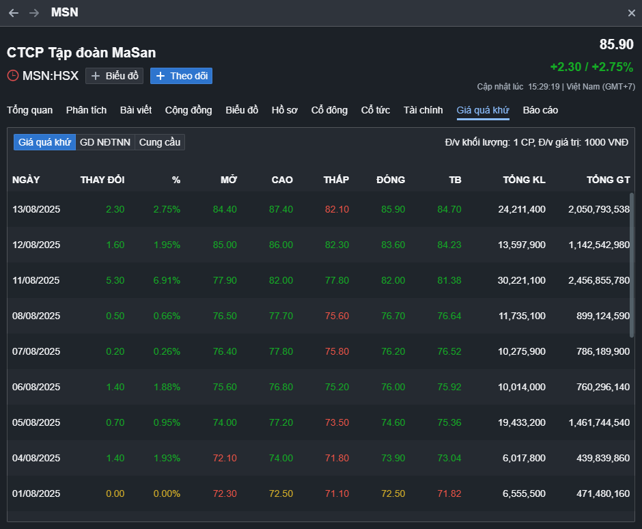This screenshot has height=529, width=642.
Task: Click volume 6,555,500 cell
Action: tap(524, 493)
